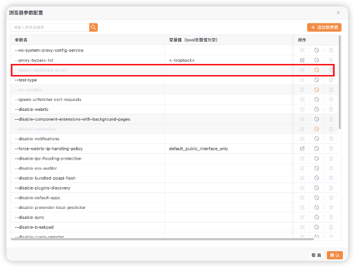The height and width of the screenshot is (267, 354).
Task: Delete the --disable-notifications parameter
Action: tap(331, 138)
